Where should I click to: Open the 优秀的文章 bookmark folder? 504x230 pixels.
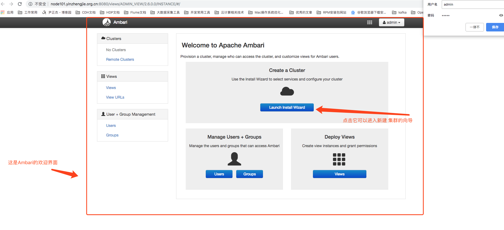301,13
